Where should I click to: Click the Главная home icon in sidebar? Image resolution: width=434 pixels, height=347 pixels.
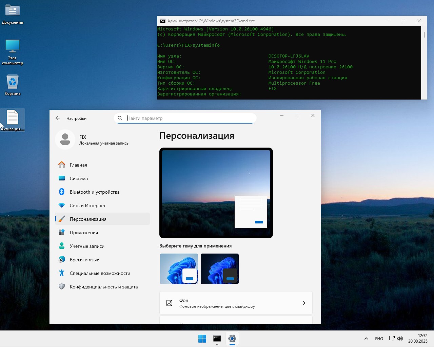pos(62,165)
